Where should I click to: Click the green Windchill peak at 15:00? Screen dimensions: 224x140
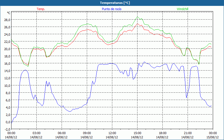[x=137, y=17]
